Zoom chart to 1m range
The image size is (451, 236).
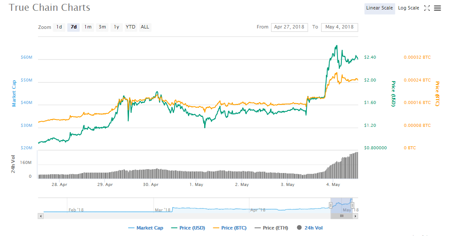(88, 27)
